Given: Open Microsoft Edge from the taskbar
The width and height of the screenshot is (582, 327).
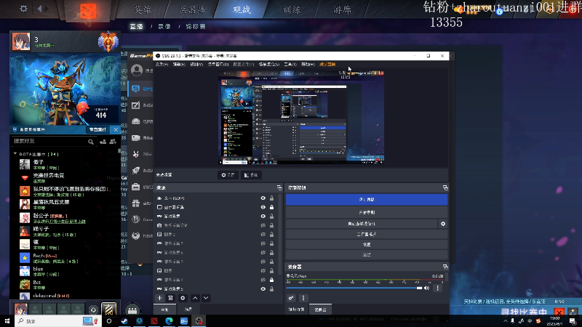Looking at the screenshot, I should tap(170, 321).
